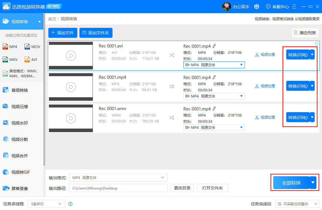Open the 任务多线程 5条并行 dropdown
The image size is (322, 210).
pos(46,204)
